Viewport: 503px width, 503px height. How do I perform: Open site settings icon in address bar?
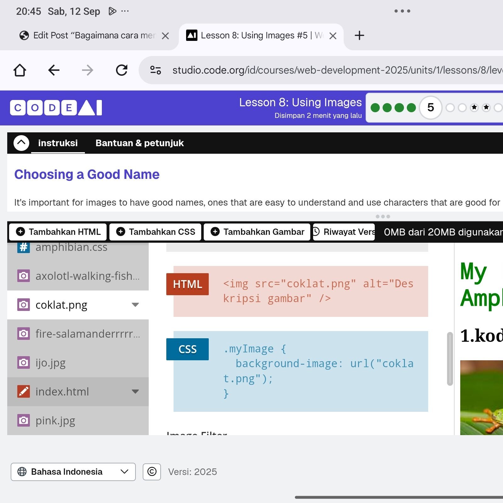[x=156, y=70]
